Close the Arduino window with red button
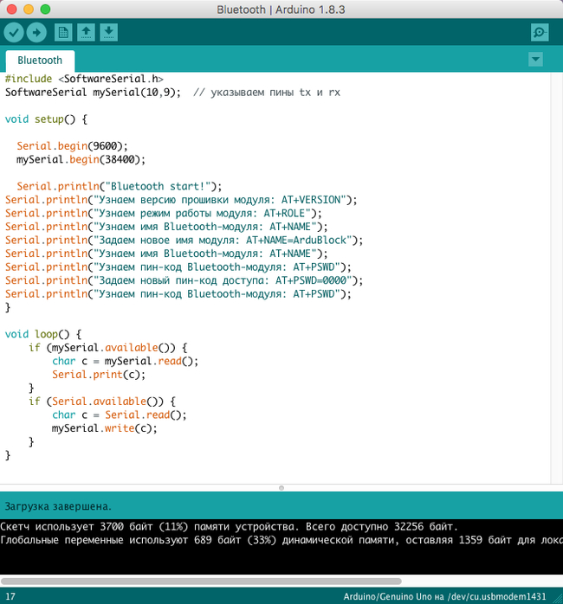Viewport: 563px width, 604px height. click(11, 9)
